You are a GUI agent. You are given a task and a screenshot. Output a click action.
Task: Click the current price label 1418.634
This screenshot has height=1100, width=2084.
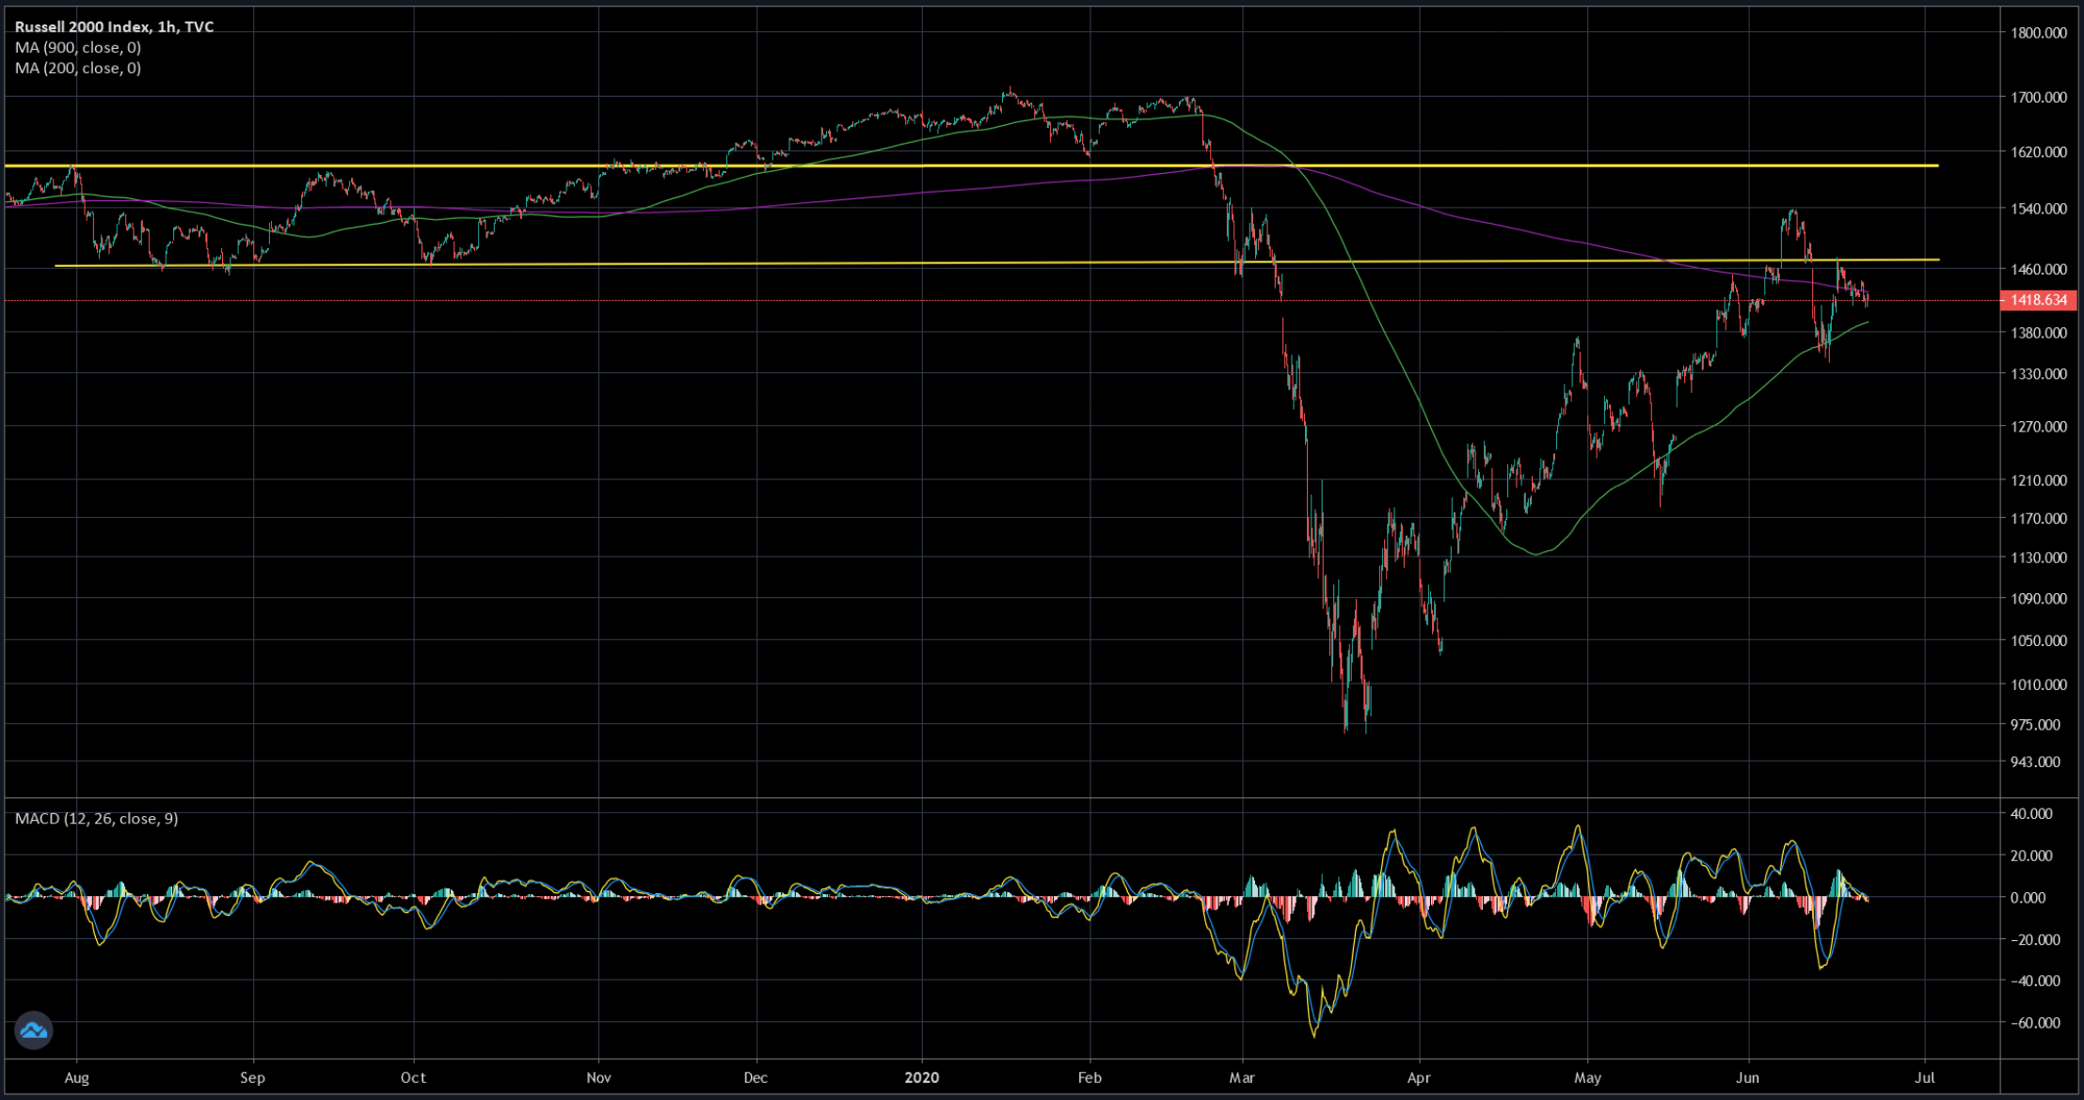(2039, 300)
